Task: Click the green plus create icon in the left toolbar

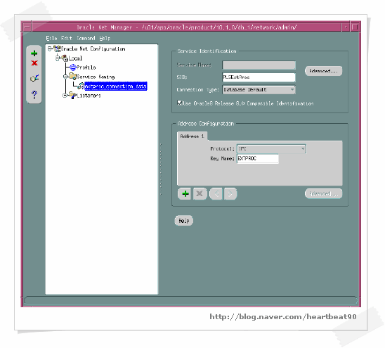Action: [x=34, y=53]
